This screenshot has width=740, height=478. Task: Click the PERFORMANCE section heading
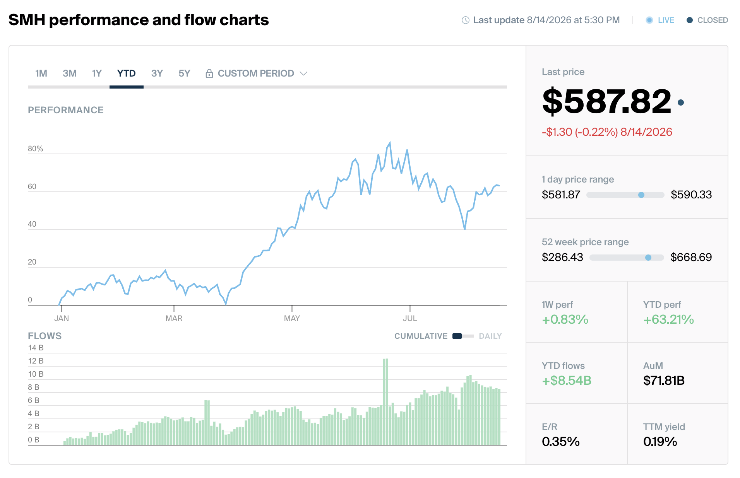click(66, 110)
